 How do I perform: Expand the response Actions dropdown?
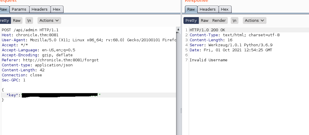tap(254, 21)
